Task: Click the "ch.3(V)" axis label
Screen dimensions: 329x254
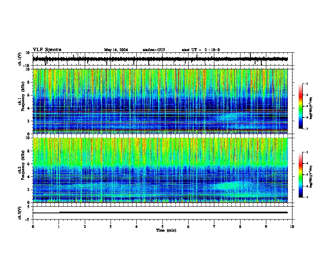Action: coord(20,213)
